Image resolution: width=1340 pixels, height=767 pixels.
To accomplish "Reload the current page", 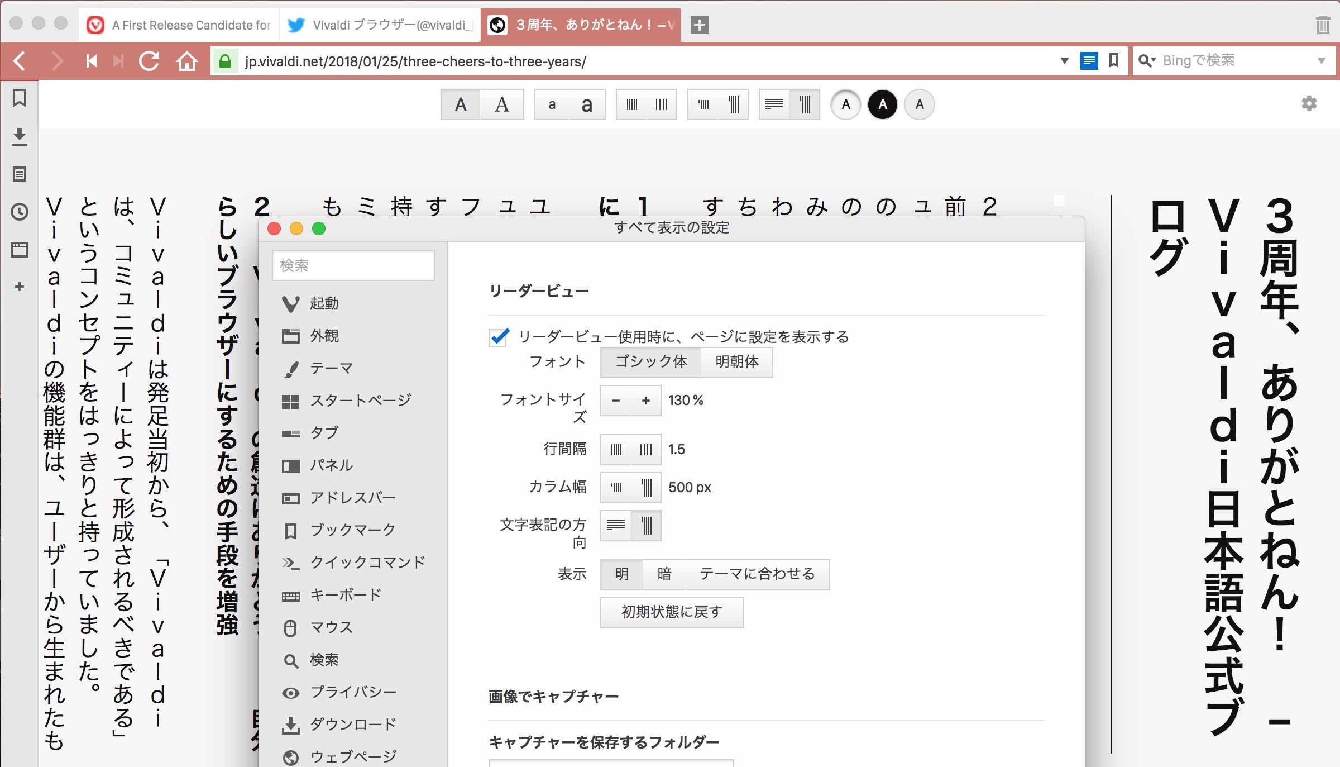I will pyautogui.click(x=149, y=61).
